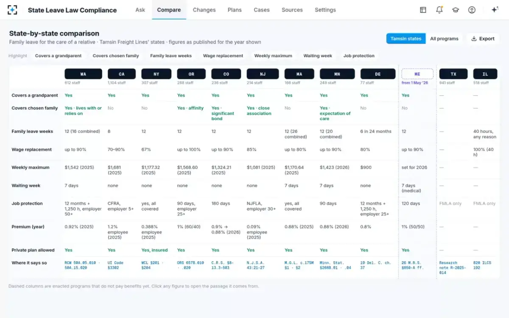Select the DE column header
Screen dimensions: 509x318
pyautogui.click(x=378, y=74)
